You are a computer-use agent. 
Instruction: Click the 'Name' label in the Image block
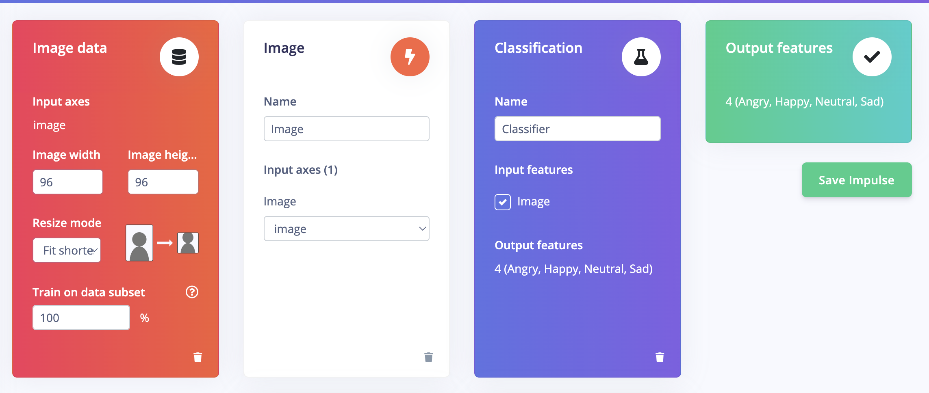[280, 101]
